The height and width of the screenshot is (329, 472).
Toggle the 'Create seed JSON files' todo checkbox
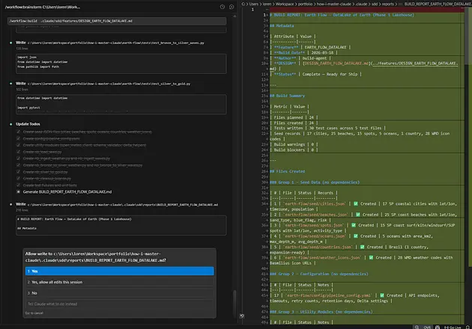pos(19,132)
